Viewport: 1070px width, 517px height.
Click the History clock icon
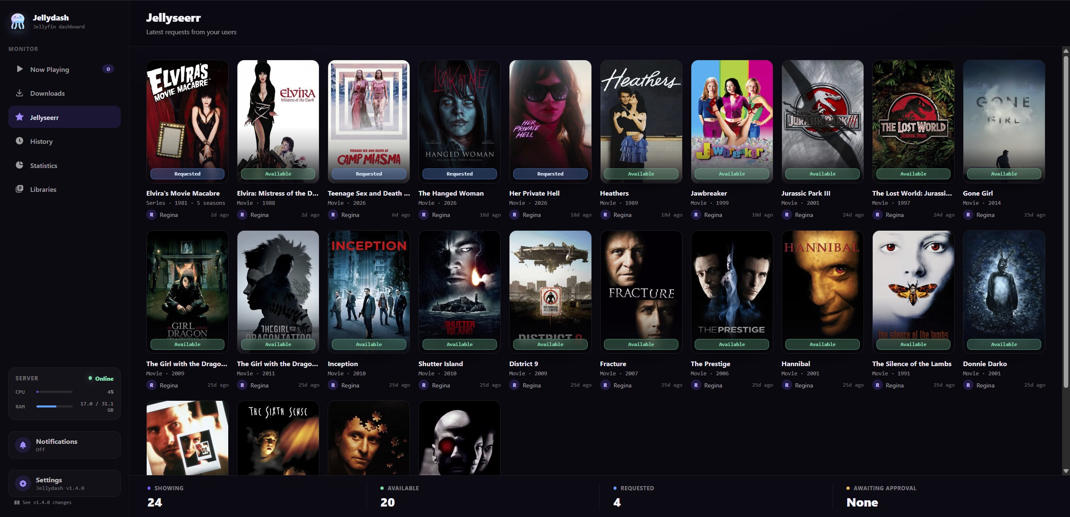[20, 141]
